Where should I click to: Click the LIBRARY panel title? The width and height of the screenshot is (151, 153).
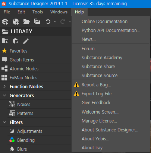(x=22, y=31)
